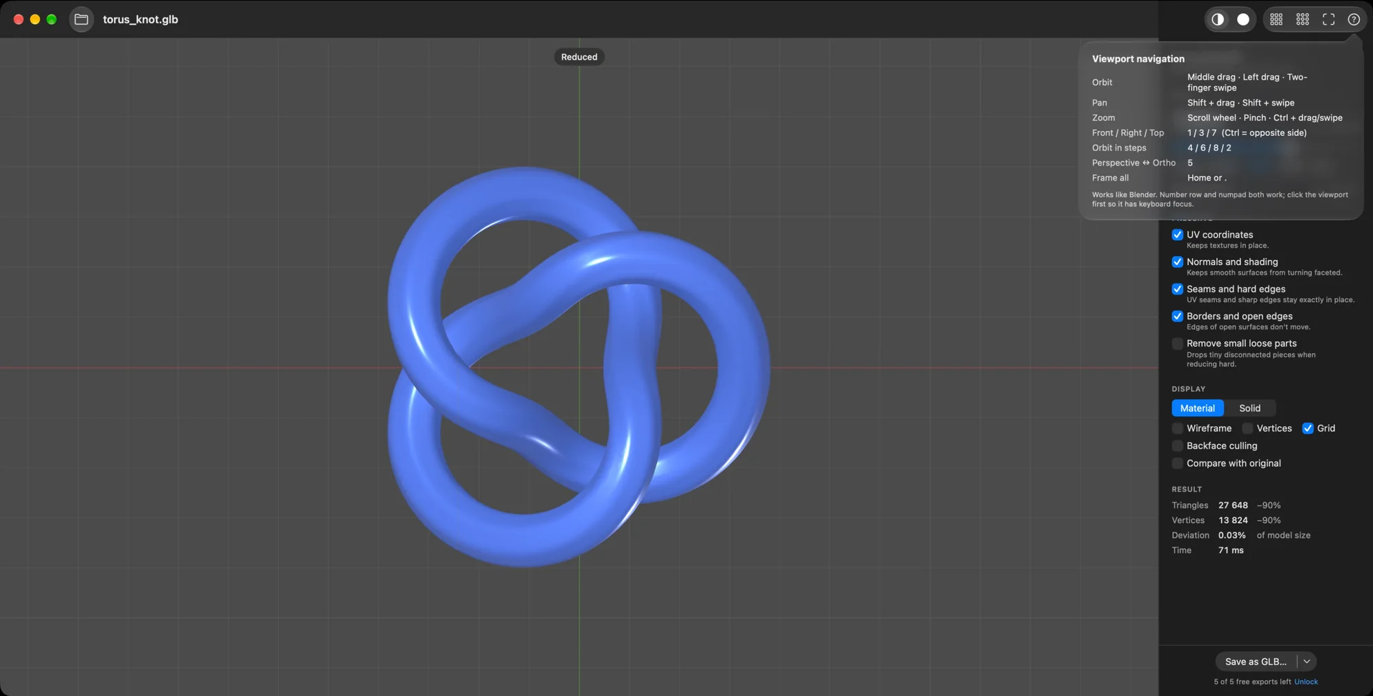Click the Triangles count 27 648

[1233, 505]
